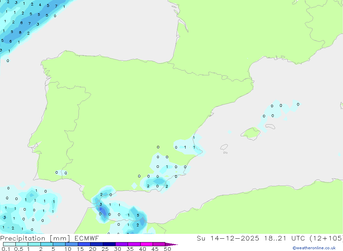Click the "(12+105)" forecast offset text
The height and width of the screenshot is (251, 343).
[327, 238]
